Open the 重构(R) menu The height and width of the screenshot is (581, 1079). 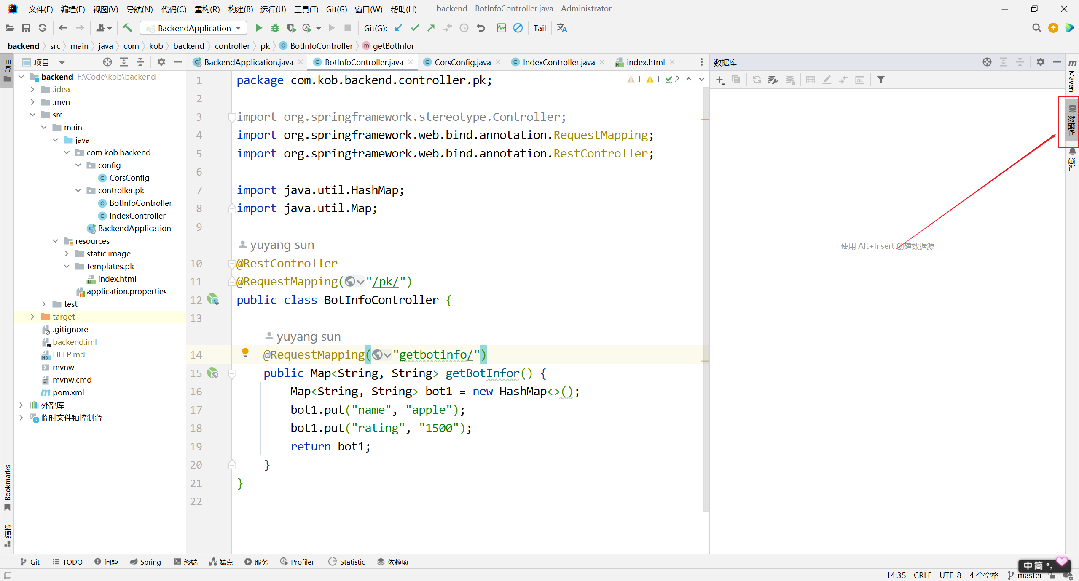click(x=207, y=9)
